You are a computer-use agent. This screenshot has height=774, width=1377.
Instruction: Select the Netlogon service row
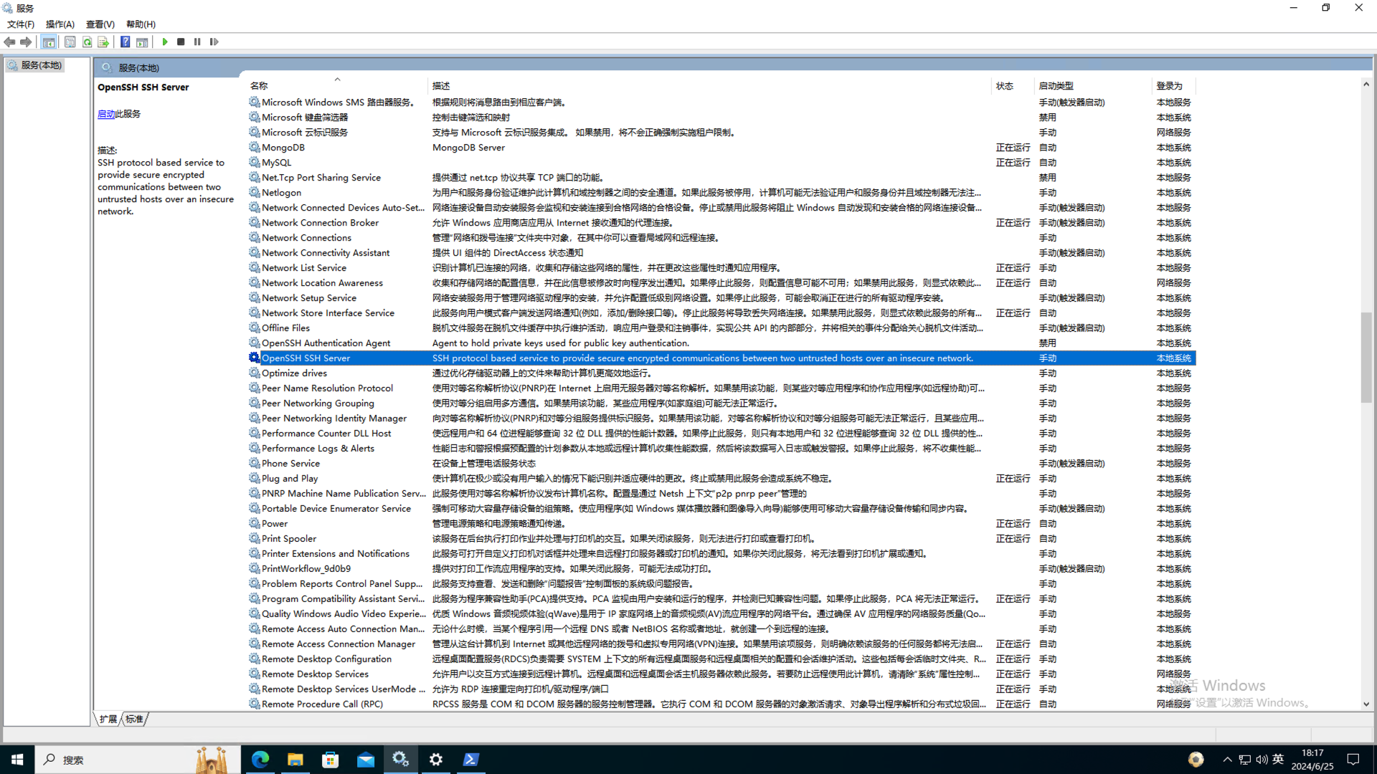tap(721, 193)
